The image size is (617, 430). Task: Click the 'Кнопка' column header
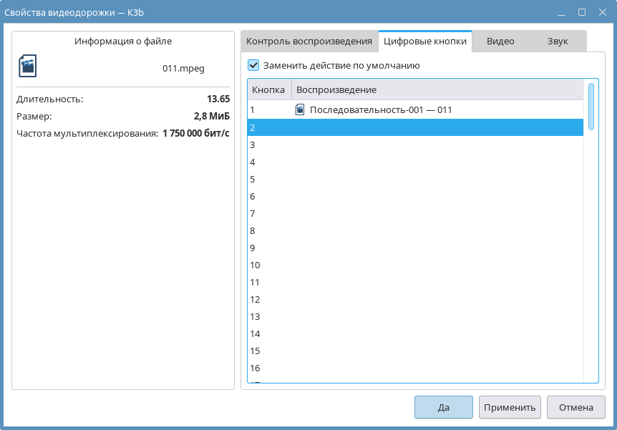tap(268, 89)
